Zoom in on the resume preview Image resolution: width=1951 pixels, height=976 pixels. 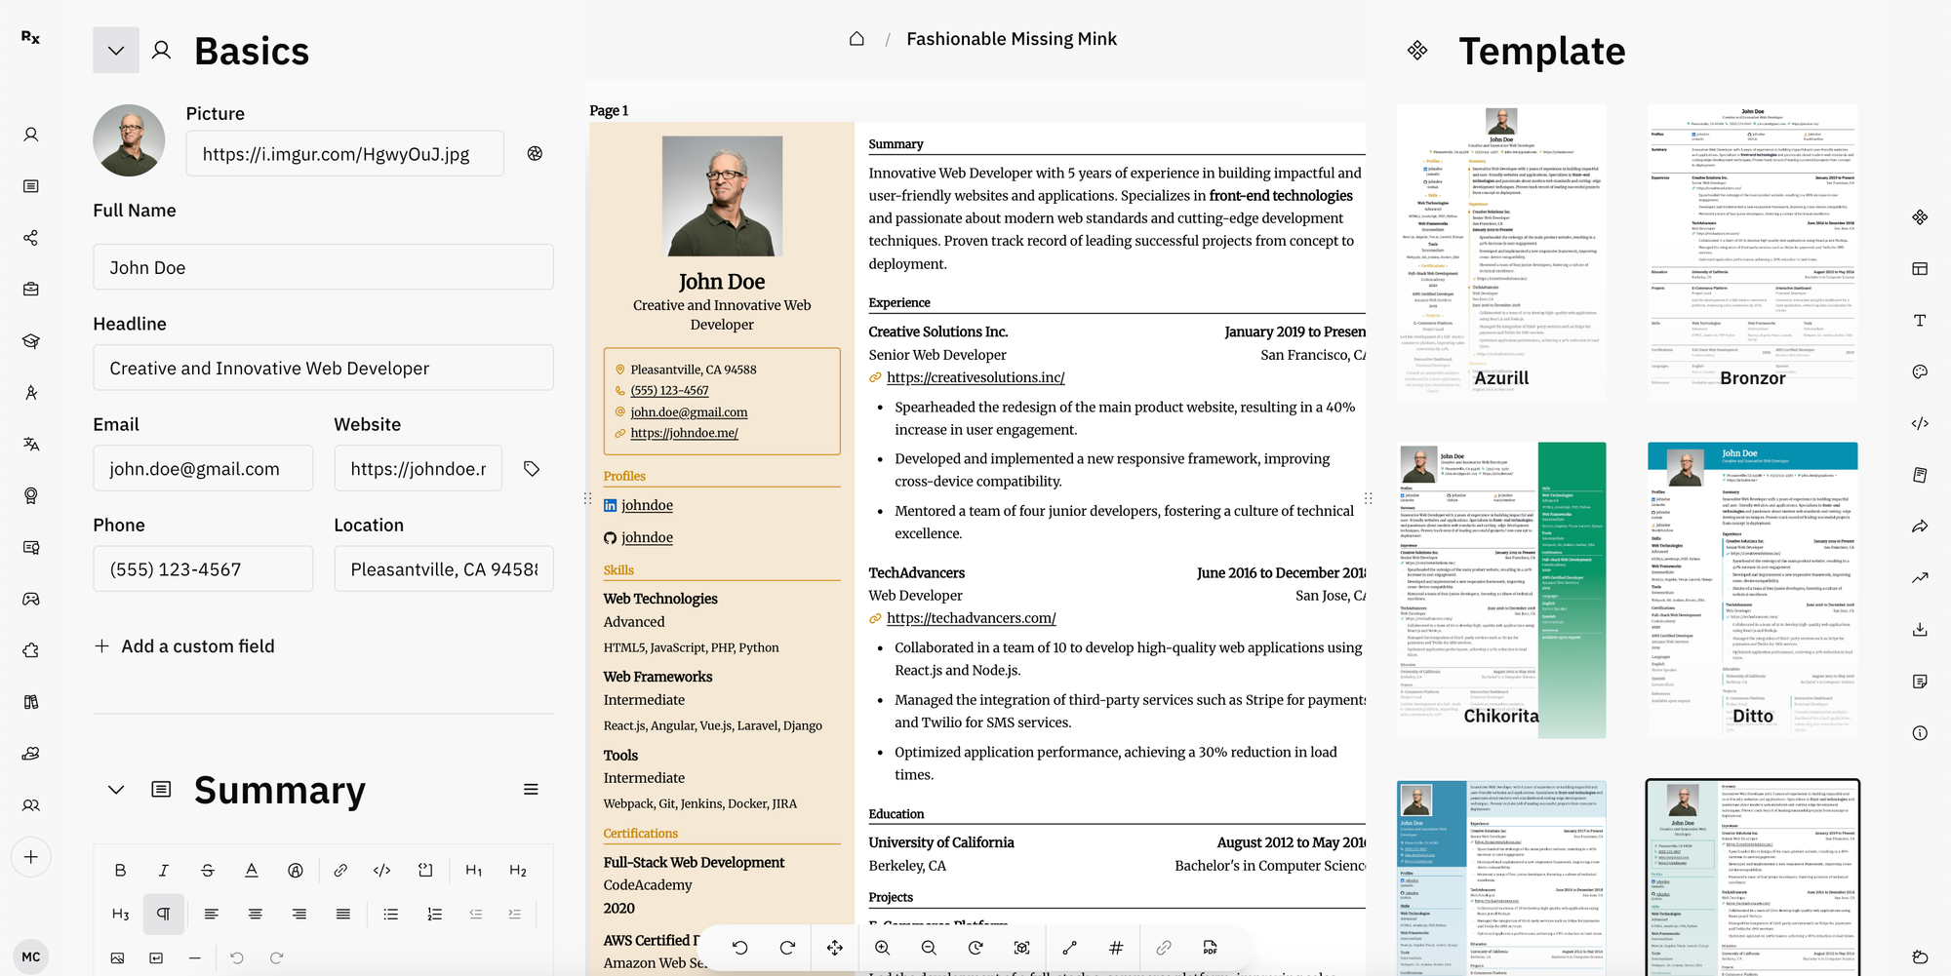point(883,948)
